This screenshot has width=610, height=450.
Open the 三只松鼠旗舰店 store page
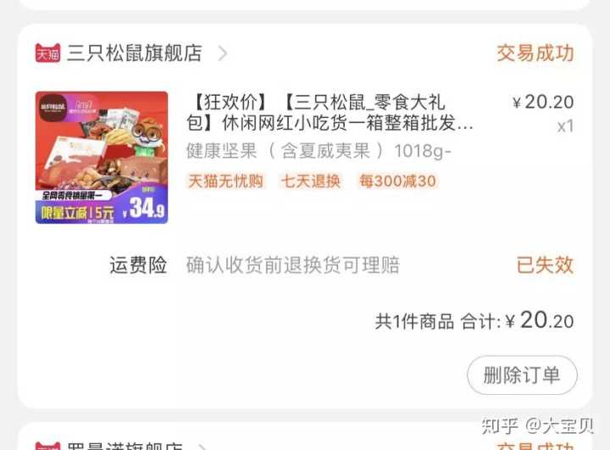pyautogui.click(x=134, y=53)
